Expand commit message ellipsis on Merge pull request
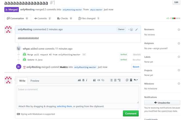190x120 pixels. pos(84,55)
